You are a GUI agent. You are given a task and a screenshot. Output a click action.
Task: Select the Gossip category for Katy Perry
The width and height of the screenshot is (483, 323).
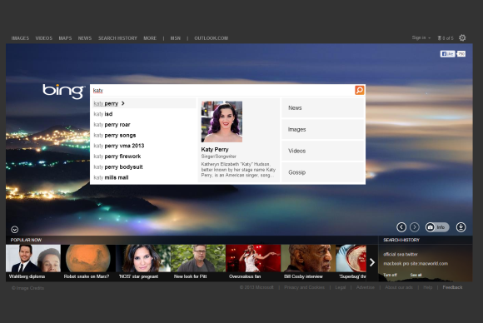[323, 172]
